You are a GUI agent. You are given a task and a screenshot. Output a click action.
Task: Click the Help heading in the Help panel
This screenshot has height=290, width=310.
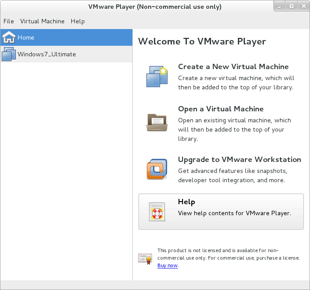click(x=186, y=202)
